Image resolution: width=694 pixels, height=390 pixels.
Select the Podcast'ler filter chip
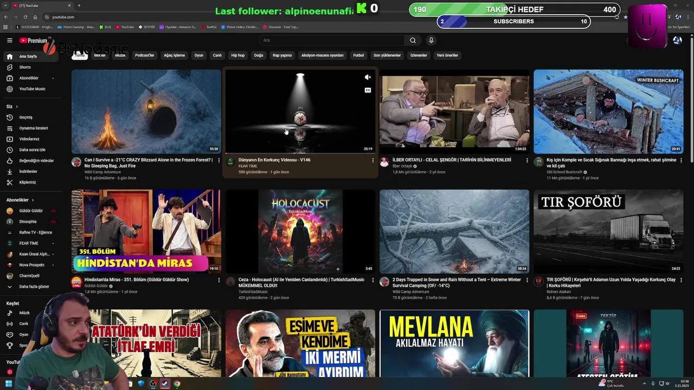[x=145, y=55]
